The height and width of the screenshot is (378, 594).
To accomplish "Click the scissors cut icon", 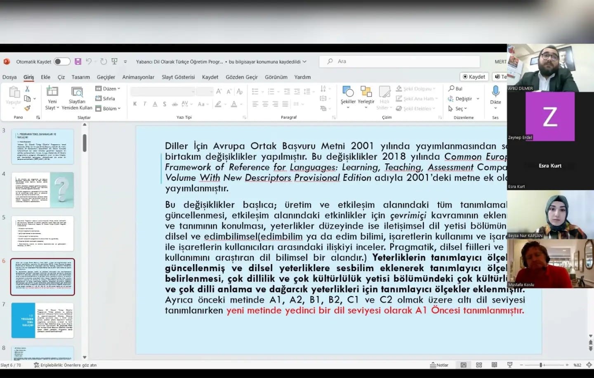I will point(27,89).
